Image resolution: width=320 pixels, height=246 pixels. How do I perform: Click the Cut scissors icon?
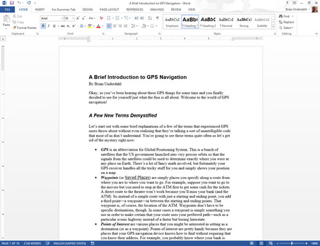pyautogui.click(x=14, y=16)
